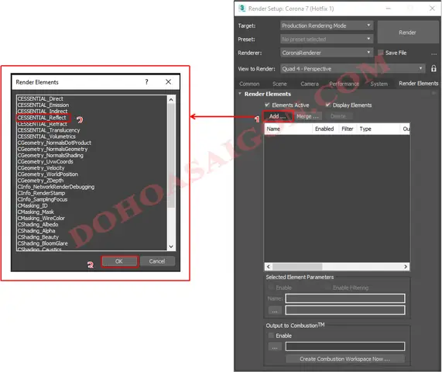
Task: Select the Render Elements tab
Action: (418, 83)
